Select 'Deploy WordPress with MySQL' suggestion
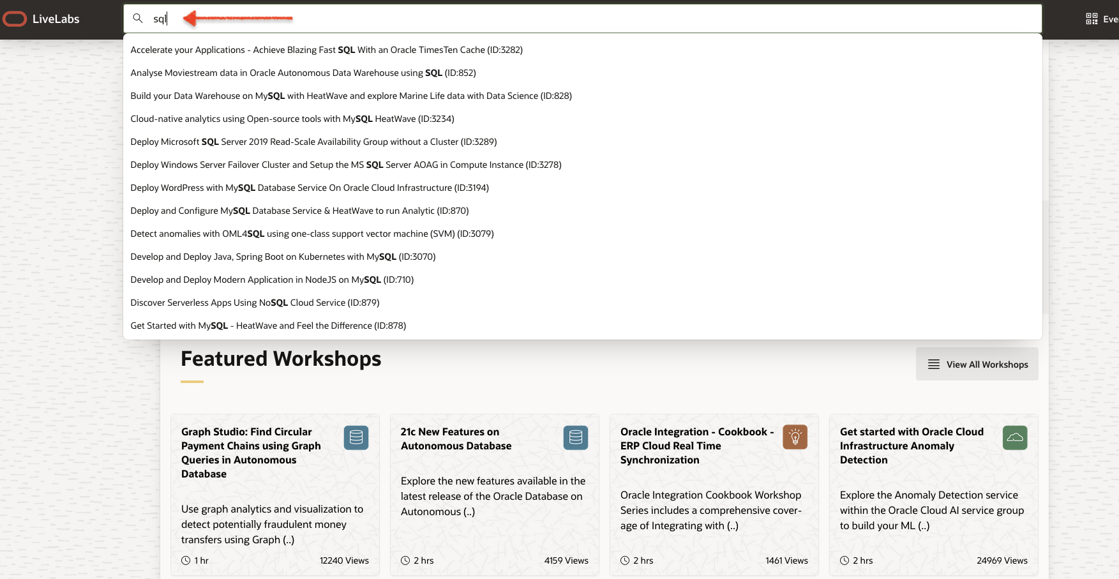The width and height of the screenshot is (1119, 579). [310, 187]
